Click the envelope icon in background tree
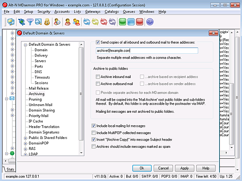The height and width of the screenshot is (181, 242). click(x=12, y=99)
